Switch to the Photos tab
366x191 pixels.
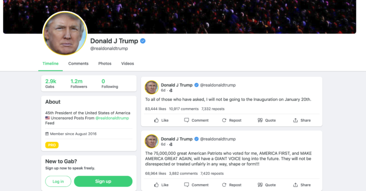tap(105, 63)
